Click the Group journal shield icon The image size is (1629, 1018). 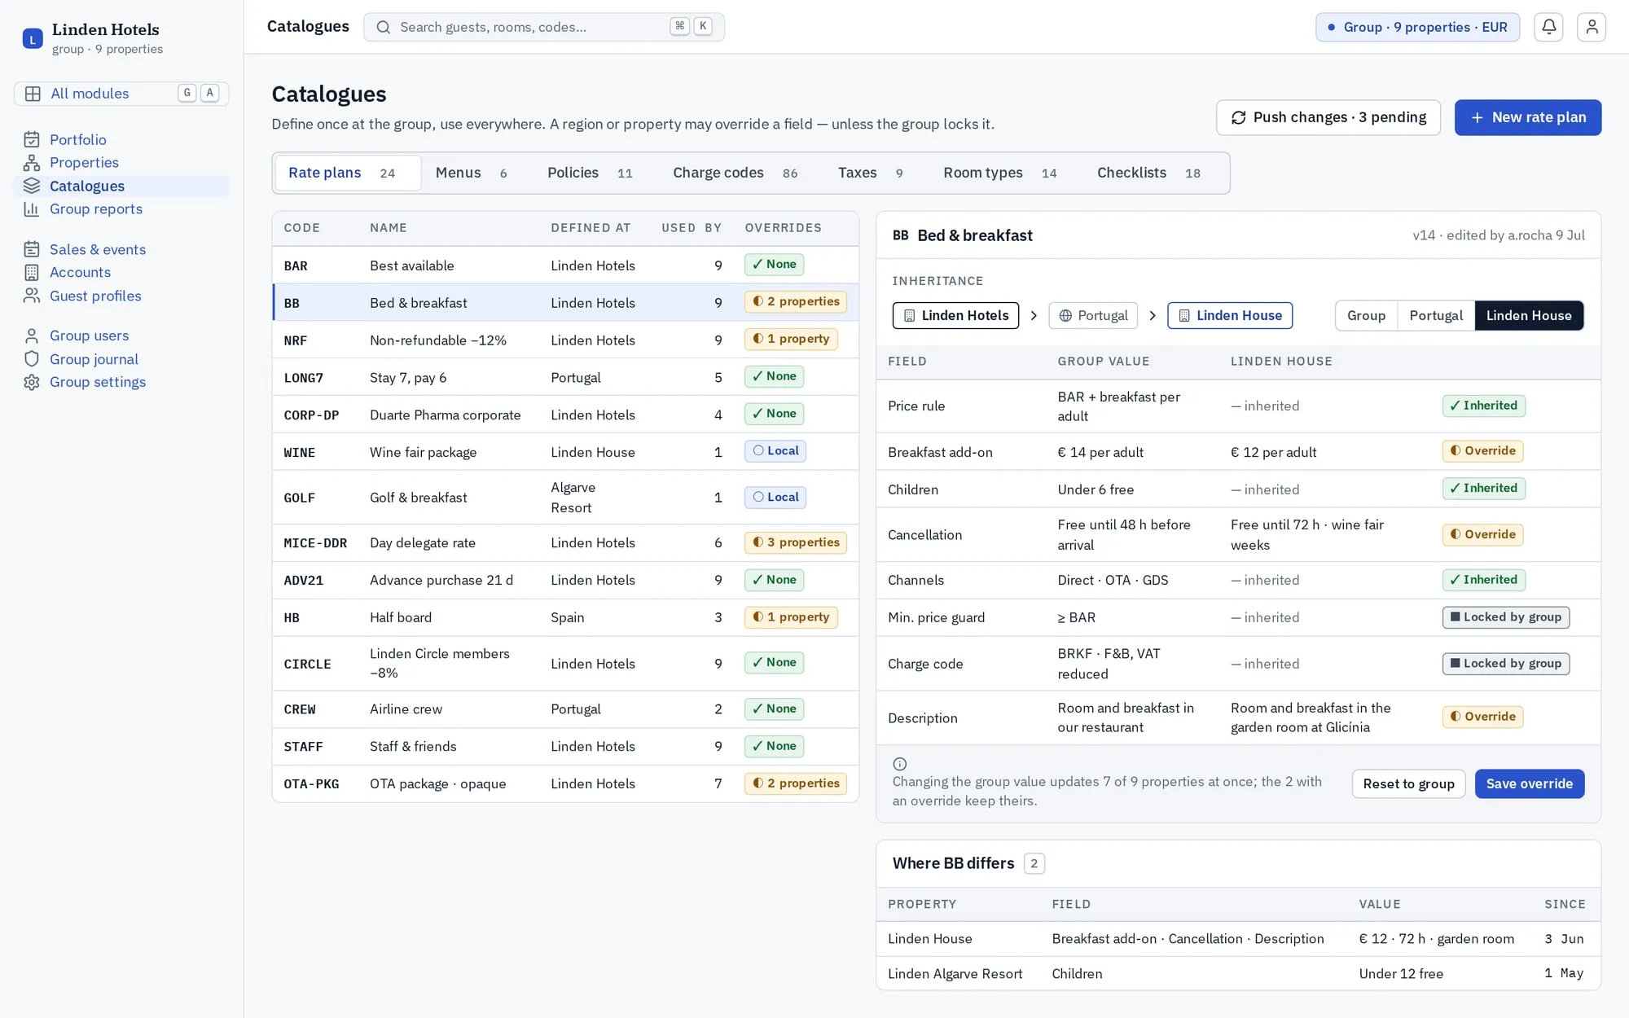32,359
